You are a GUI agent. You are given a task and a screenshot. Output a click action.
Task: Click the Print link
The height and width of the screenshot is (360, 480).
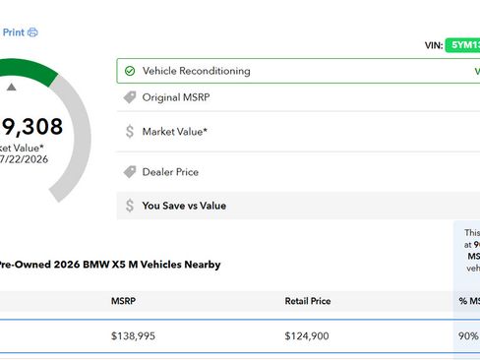[14, 32]
